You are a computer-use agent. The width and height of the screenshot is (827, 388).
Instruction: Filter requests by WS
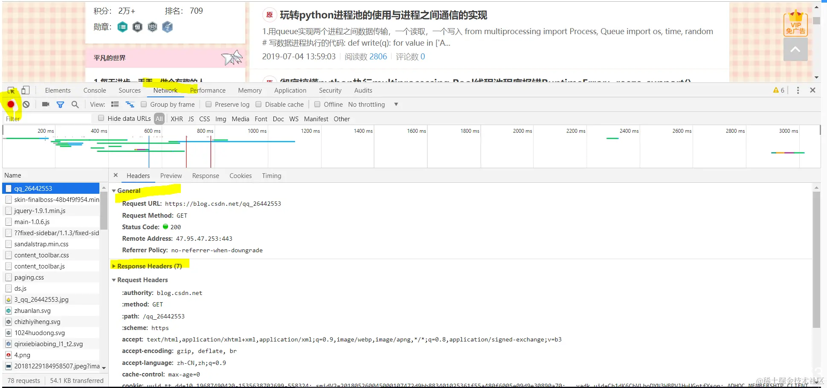(294, 119)
